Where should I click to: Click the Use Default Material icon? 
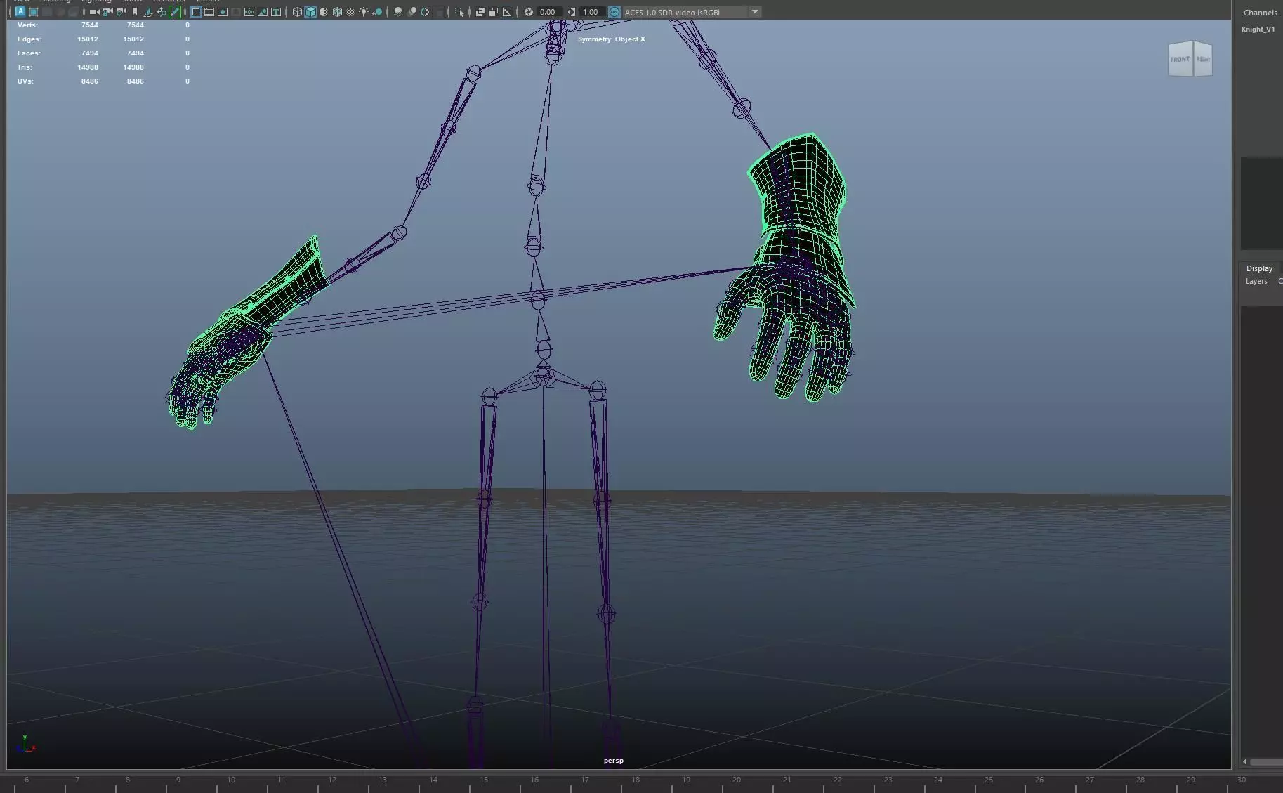(x=324, y=12)
